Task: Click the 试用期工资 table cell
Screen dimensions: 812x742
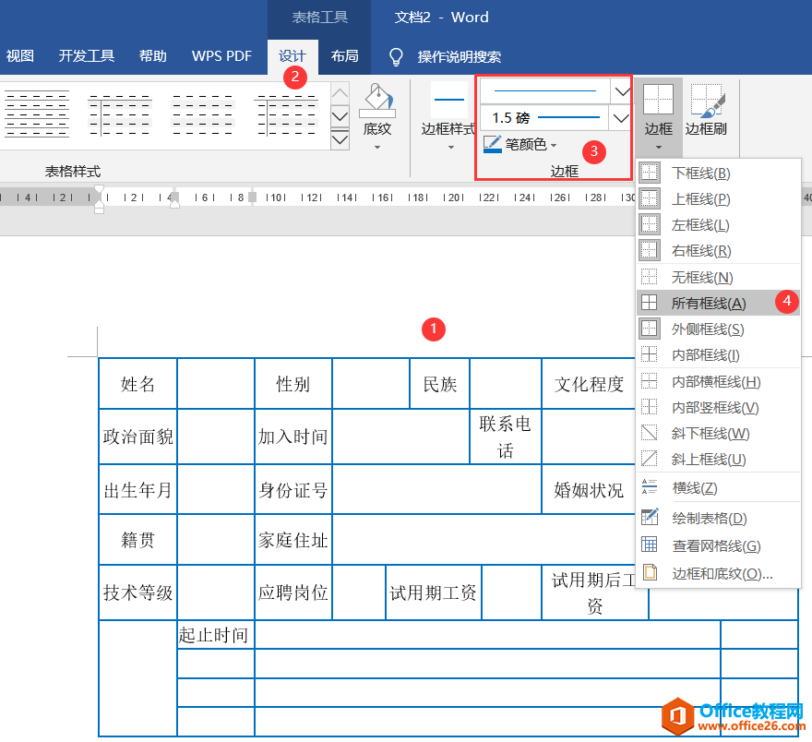Action: (x=434, y=592)
